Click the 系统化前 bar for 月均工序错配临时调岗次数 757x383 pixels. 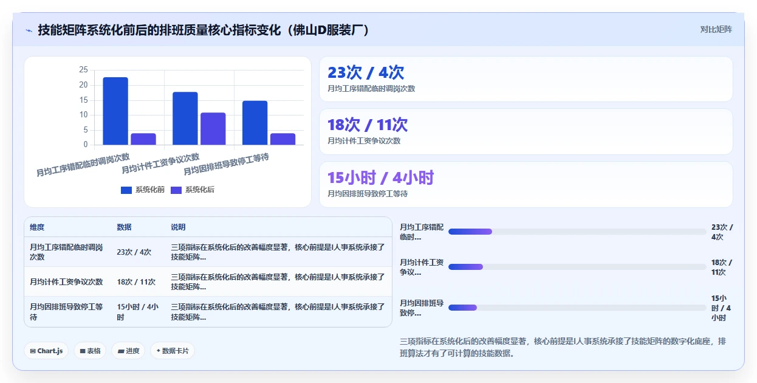[115, 111]
